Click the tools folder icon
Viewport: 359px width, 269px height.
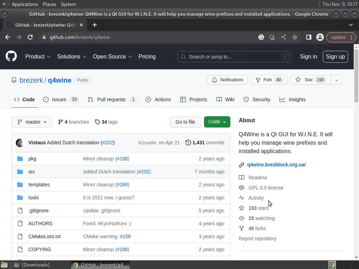pos(20,198)
